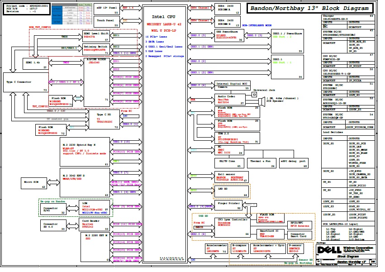This screenshot has height=272, width=385.
Task: Click the Dell logo in title block
Action: [327, 250]
